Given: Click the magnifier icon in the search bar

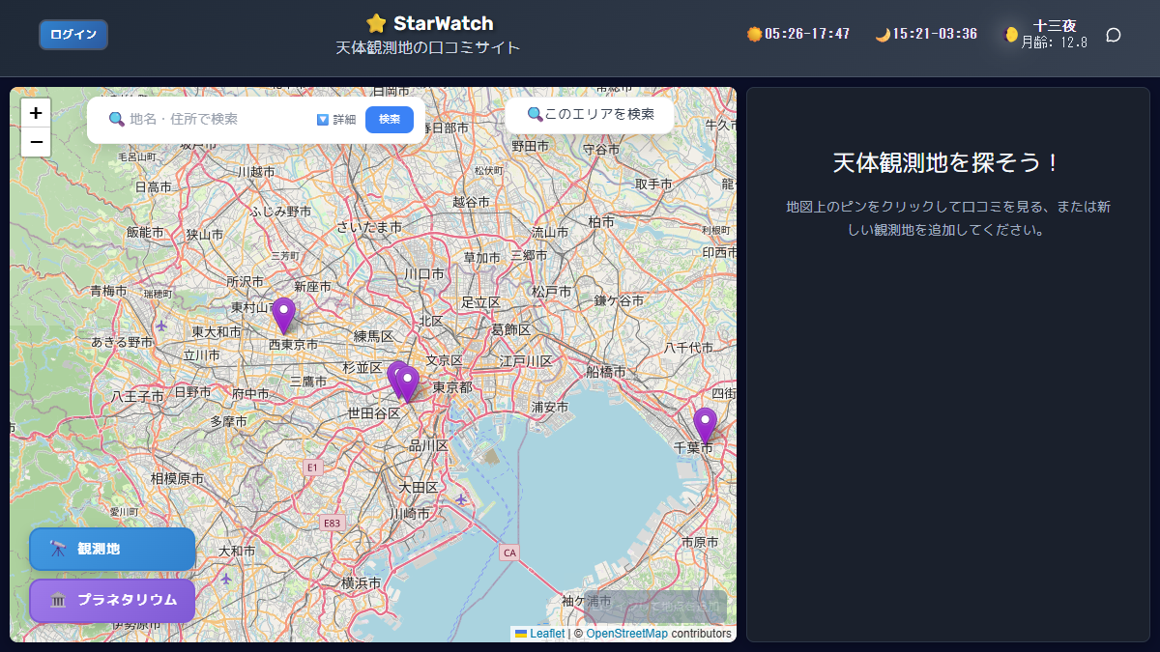Looking at the screenshot, I should point(114,117).
